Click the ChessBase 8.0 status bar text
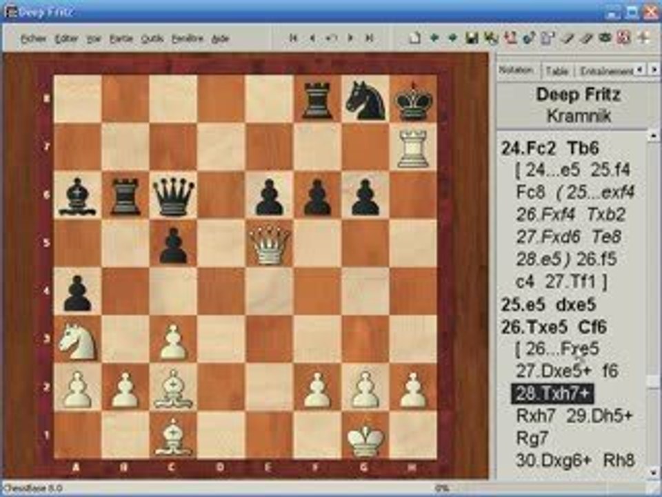Screen dimensions: 662x497 pos(33,489)
